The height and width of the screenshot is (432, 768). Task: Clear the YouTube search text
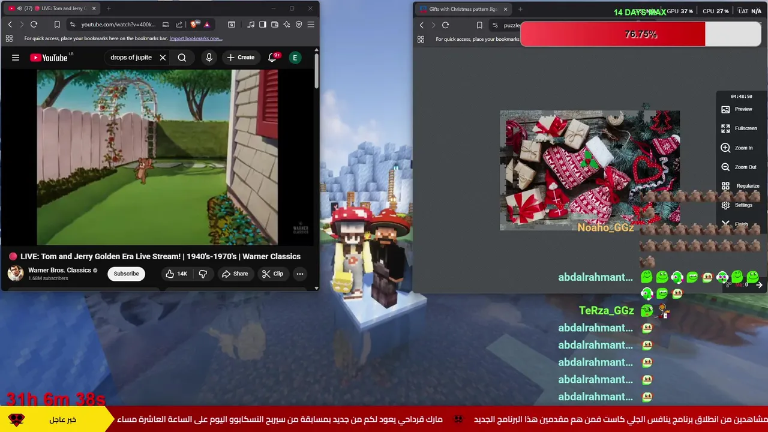point(163,58)
